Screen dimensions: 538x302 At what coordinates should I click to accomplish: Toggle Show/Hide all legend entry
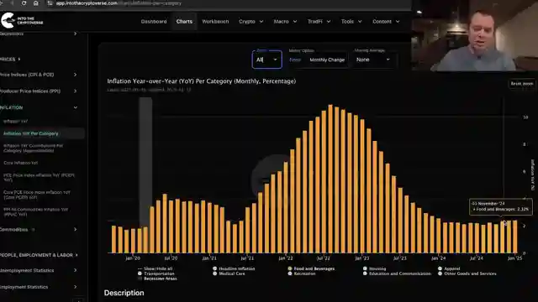(155, 268)
